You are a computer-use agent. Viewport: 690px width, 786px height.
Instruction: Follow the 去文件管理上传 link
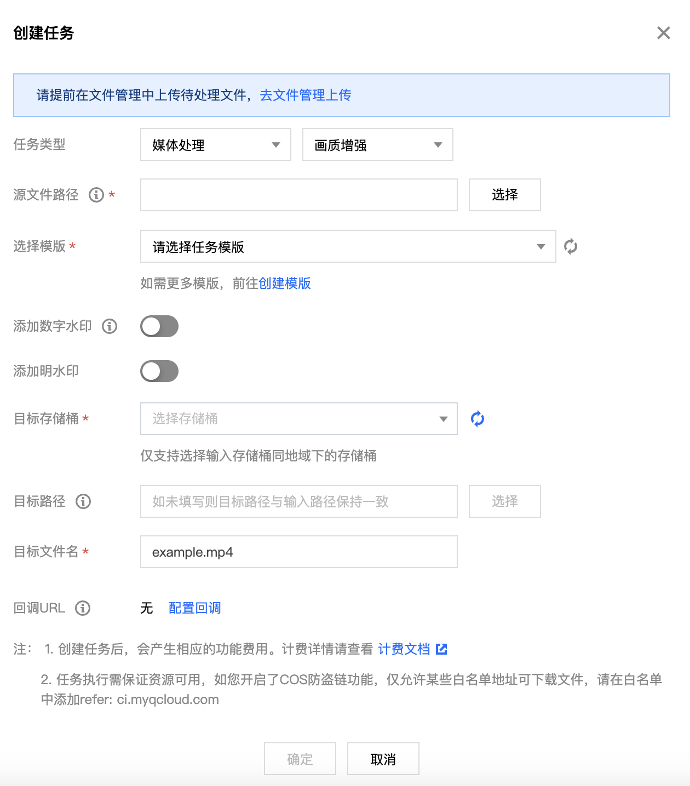tap(306, 95)
